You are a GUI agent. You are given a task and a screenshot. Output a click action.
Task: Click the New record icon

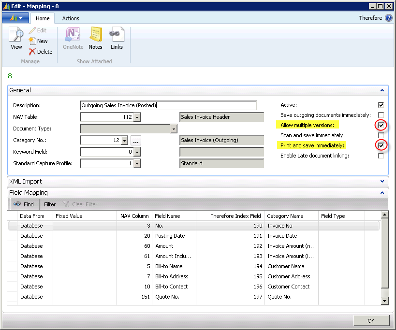tap(32, 41)
